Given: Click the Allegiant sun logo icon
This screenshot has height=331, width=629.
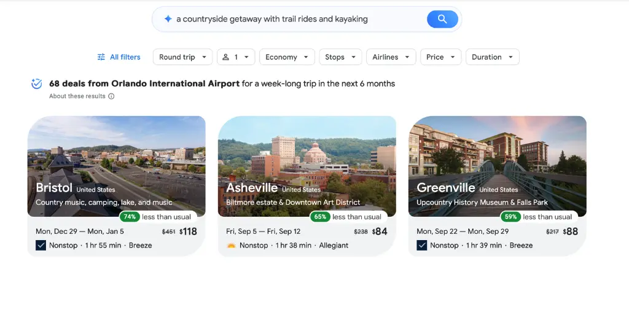Looking at the screenshot, I should click(231, 245).
